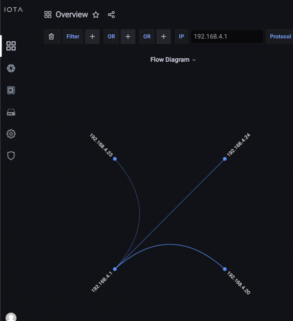Image resolution: width=293 pixels, height=321 pixels.
Task: Click the capture aperture icon in sidebar
Action: point(11,69)
